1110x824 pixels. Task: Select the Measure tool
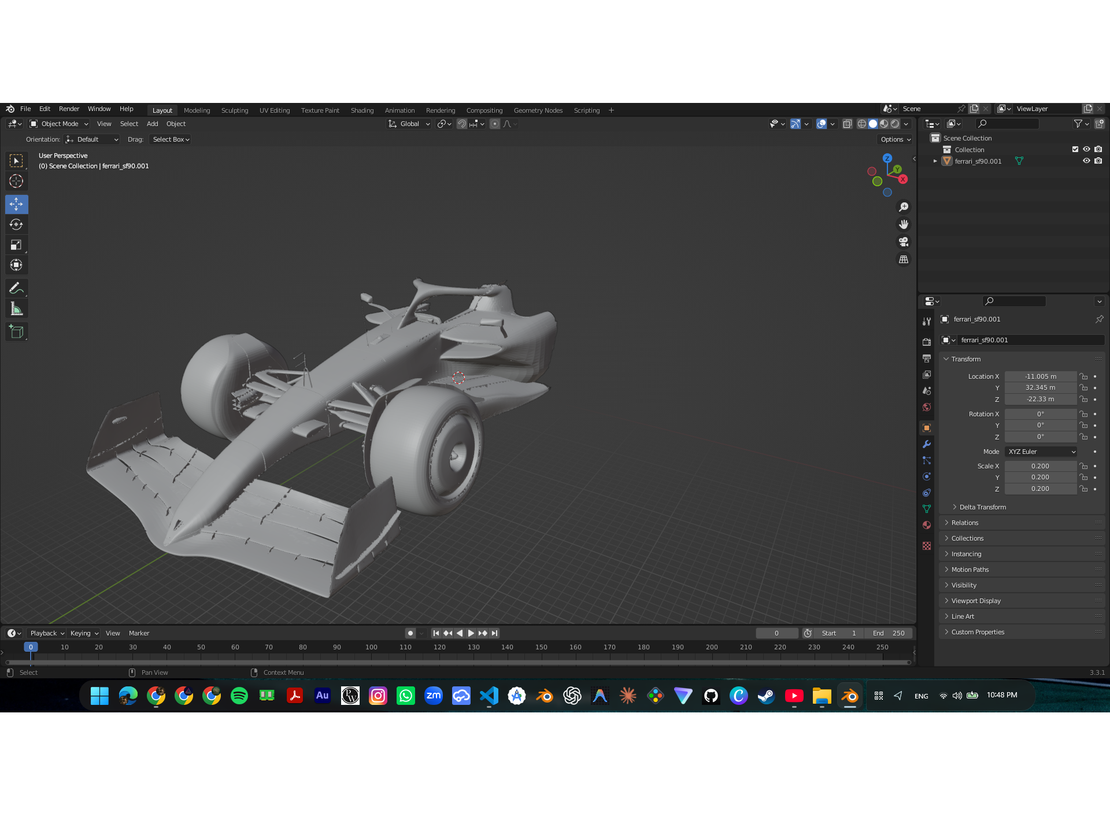tap(16, 309)
